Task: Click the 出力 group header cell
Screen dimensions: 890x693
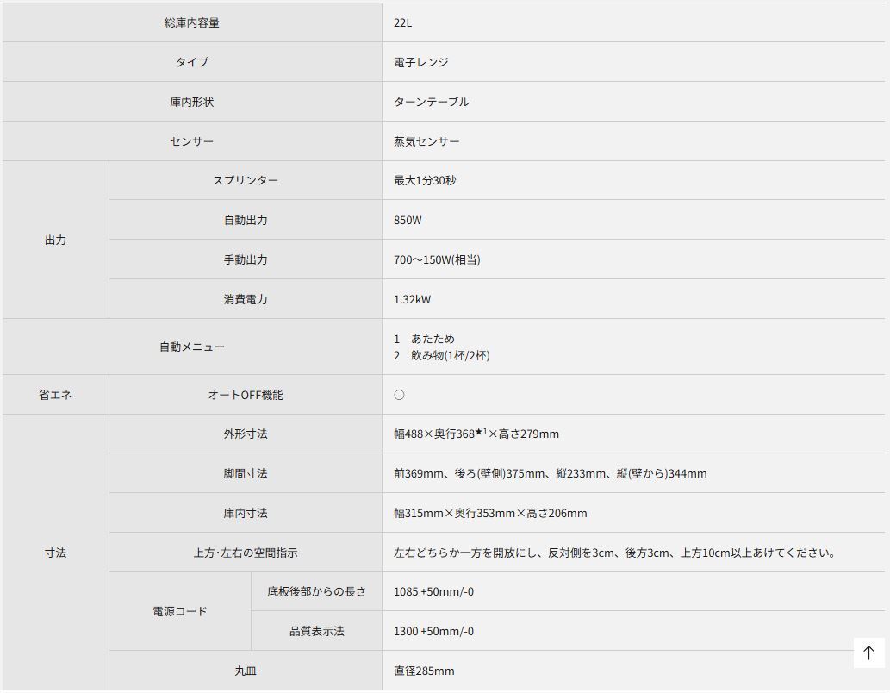Action: pos(56,240)
